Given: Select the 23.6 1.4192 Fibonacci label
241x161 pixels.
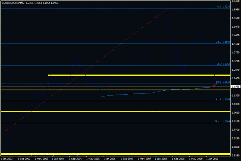Looking at the screenshot, I should 223,42.
